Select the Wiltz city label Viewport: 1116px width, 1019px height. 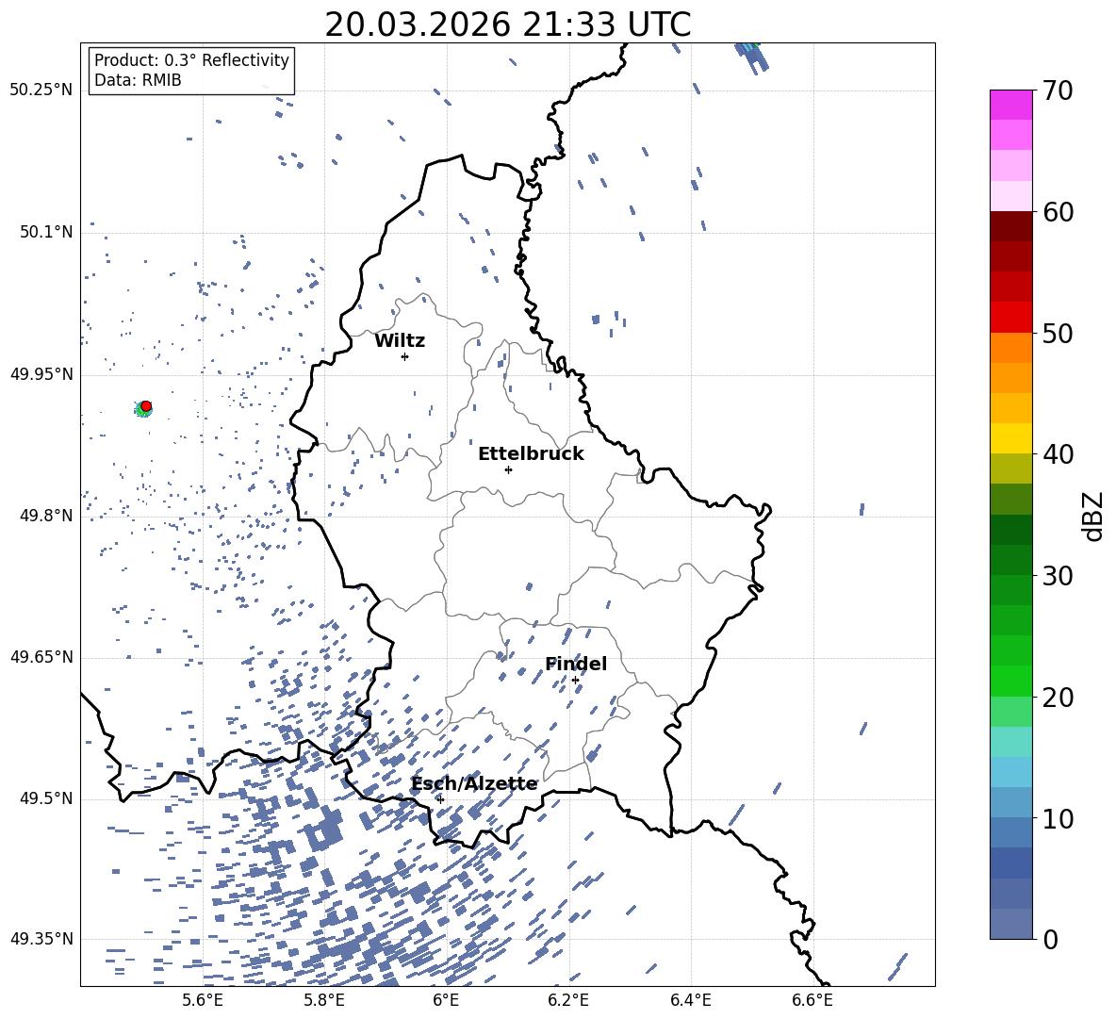coord(400,341)
